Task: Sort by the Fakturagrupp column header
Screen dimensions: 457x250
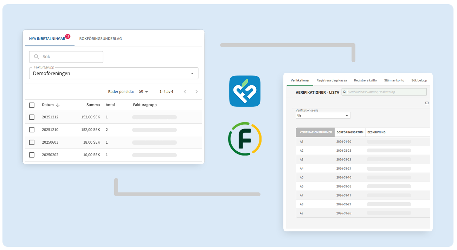Action: point(145,105)
